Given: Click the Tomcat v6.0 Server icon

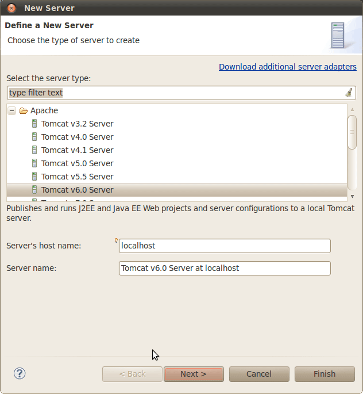Looking at the screenshot, I should click(x=34, y=190).
